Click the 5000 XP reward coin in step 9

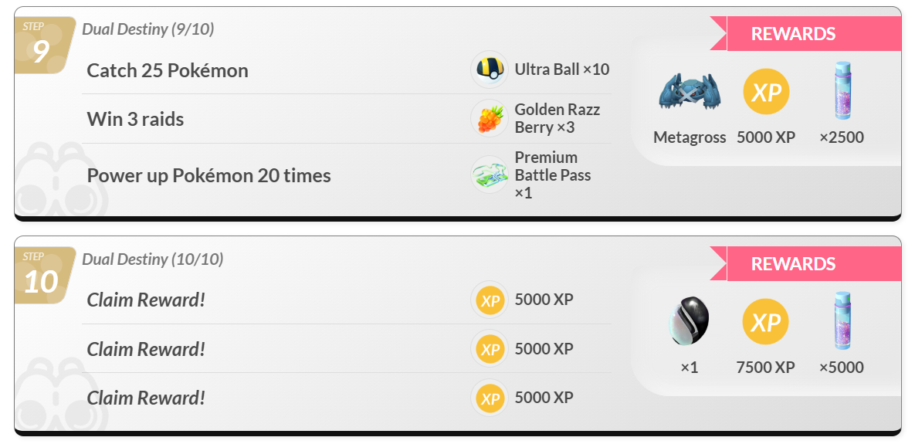pyautogui.click(x=766, y=92)
